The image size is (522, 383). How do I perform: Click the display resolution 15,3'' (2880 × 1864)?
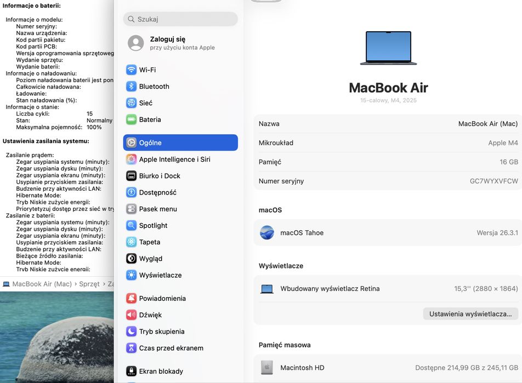click(486, 289)
